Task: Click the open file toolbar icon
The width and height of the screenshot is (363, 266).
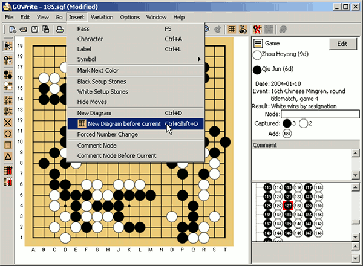Action: tap(22, 29)
